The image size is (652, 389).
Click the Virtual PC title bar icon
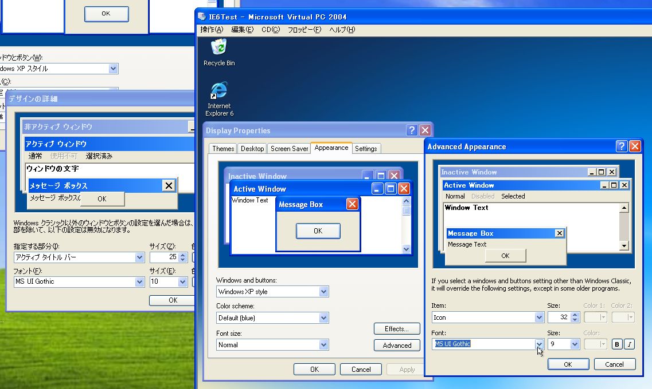point(202,17)
